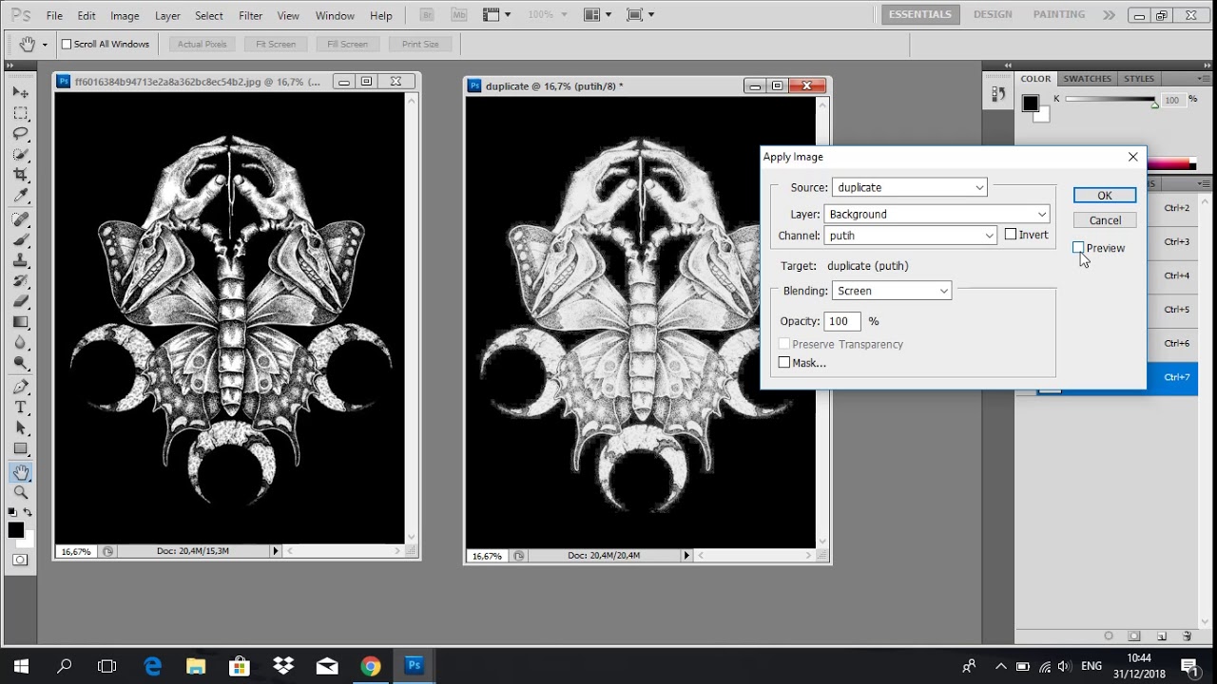Open the Layer dropdown showing Background
The image size is (1217, 684).
(x=937, y=214)
